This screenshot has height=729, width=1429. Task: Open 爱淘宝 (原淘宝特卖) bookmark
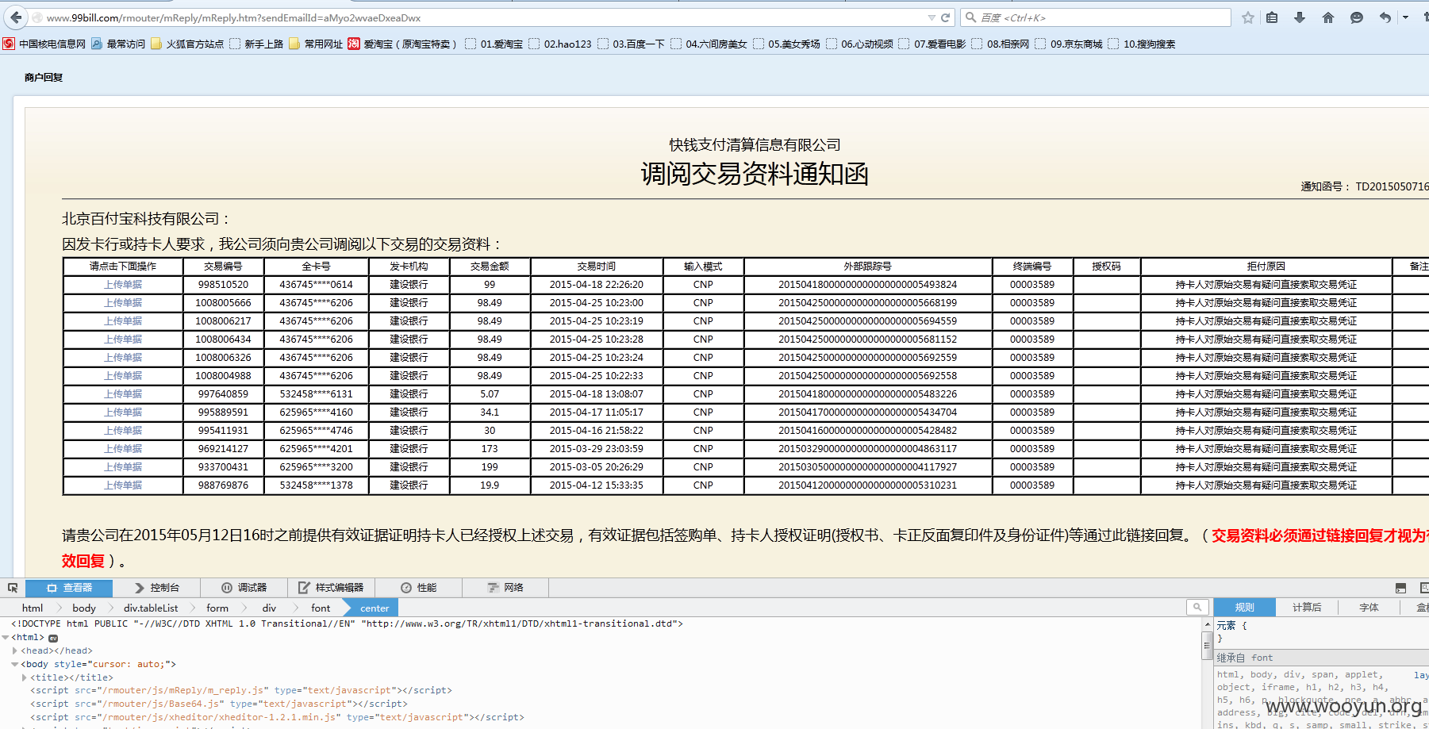point(402,44)
